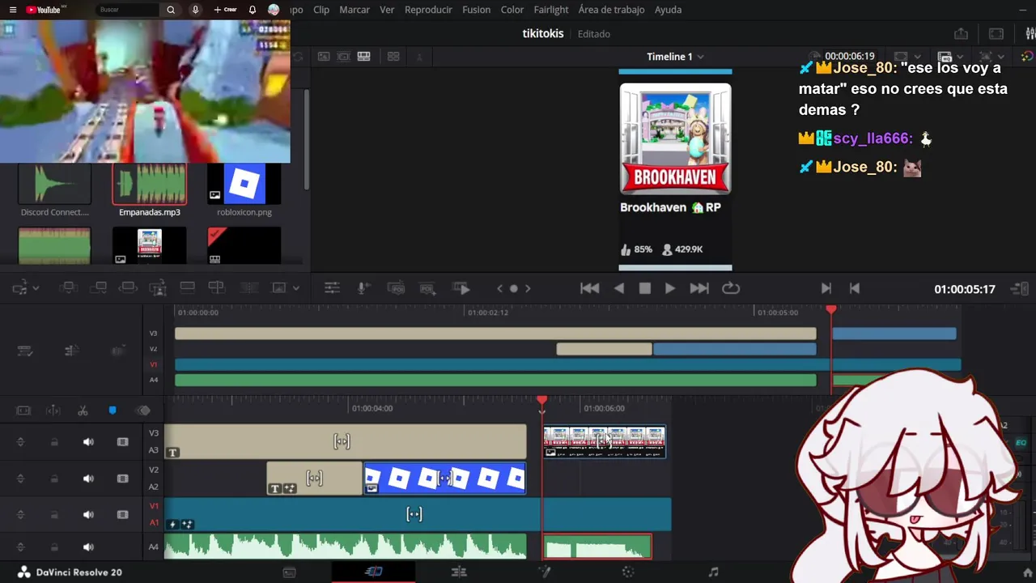Open the Área de trabajo menu

(612, 10)
